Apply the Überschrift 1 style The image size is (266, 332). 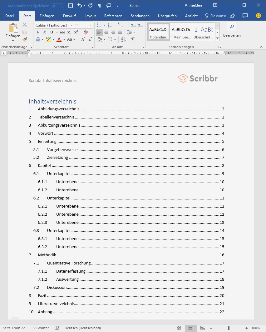tap(204, 32)
